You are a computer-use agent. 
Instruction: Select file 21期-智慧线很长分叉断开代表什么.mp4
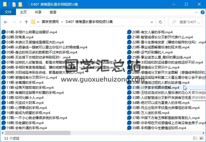(160, 37)
